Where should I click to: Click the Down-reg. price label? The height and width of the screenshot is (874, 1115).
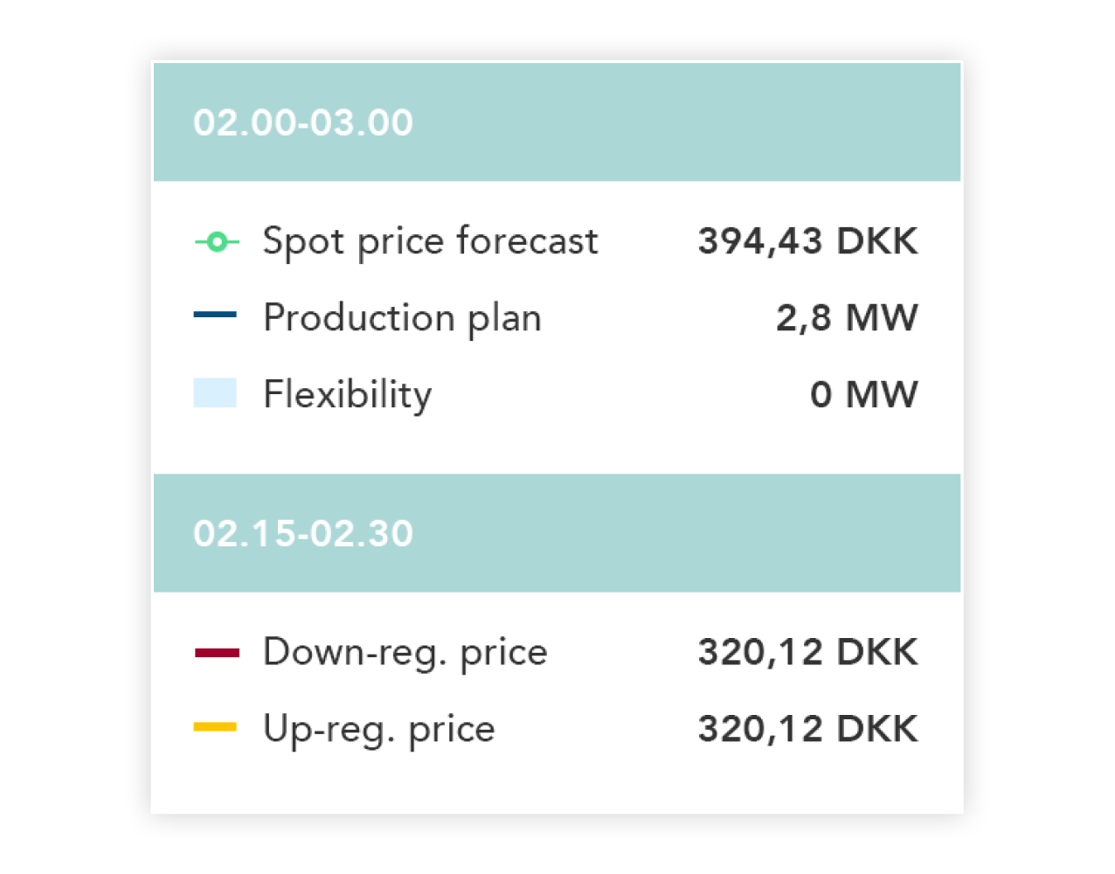(405, 652)
